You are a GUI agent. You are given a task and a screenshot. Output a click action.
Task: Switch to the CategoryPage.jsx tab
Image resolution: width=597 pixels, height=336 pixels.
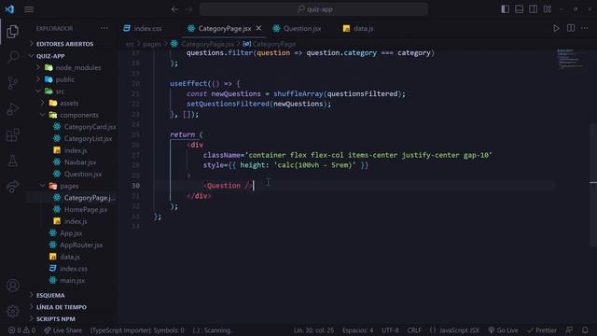tap(224, 29)
